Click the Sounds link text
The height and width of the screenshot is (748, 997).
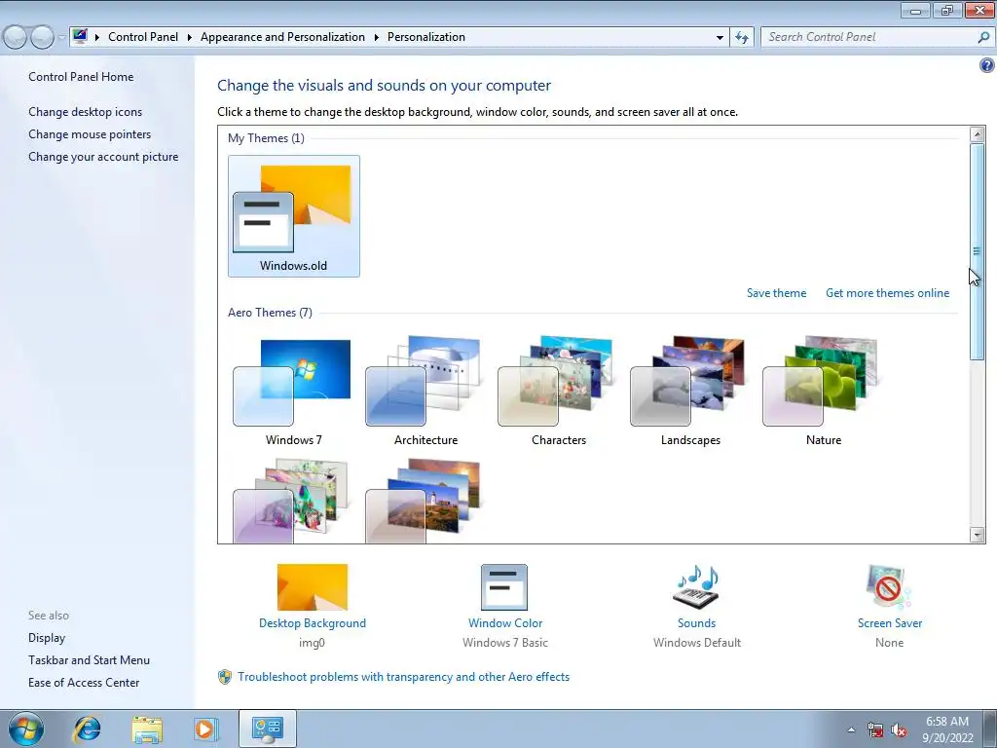click(x=696, y=623)
